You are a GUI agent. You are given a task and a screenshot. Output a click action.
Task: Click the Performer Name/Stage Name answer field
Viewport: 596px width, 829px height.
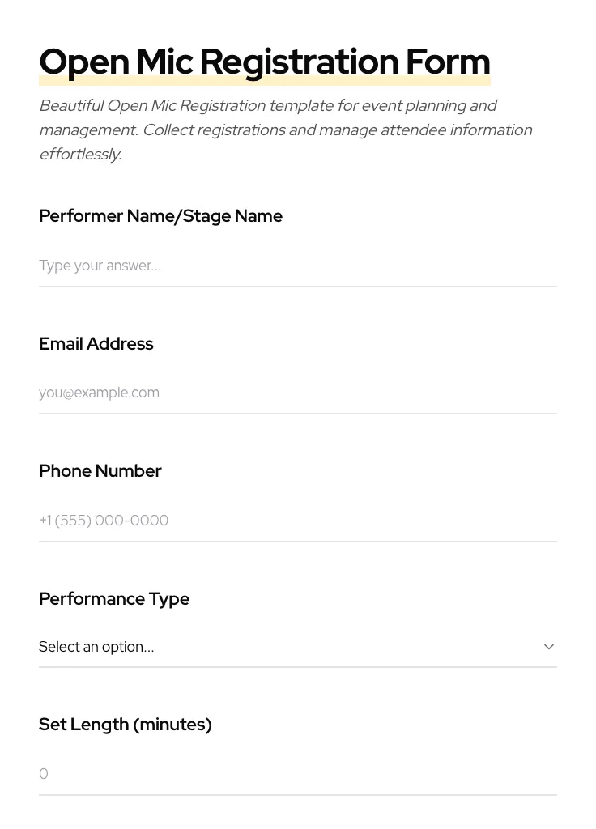click(x=297, y=266)
